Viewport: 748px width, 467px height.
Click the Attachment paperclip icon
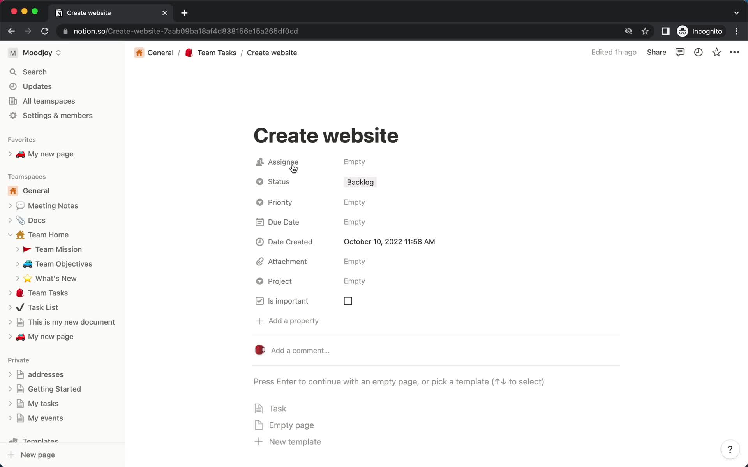[259, 261]
